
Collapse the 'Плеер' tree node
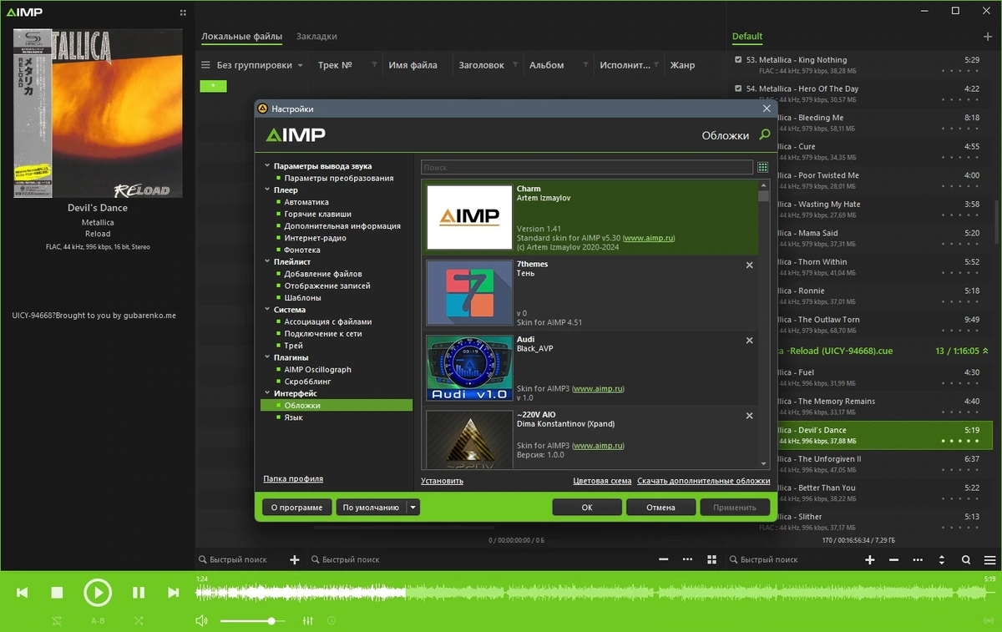267,190
